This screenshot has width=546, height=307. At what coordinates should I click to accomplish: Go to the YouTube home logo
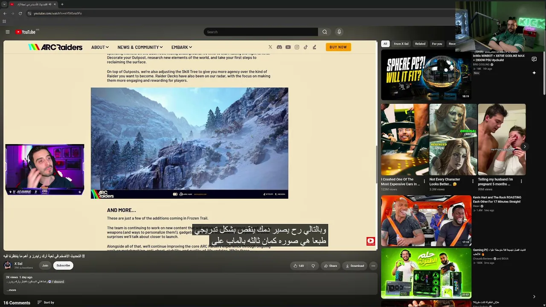click(x=26, y=32)
